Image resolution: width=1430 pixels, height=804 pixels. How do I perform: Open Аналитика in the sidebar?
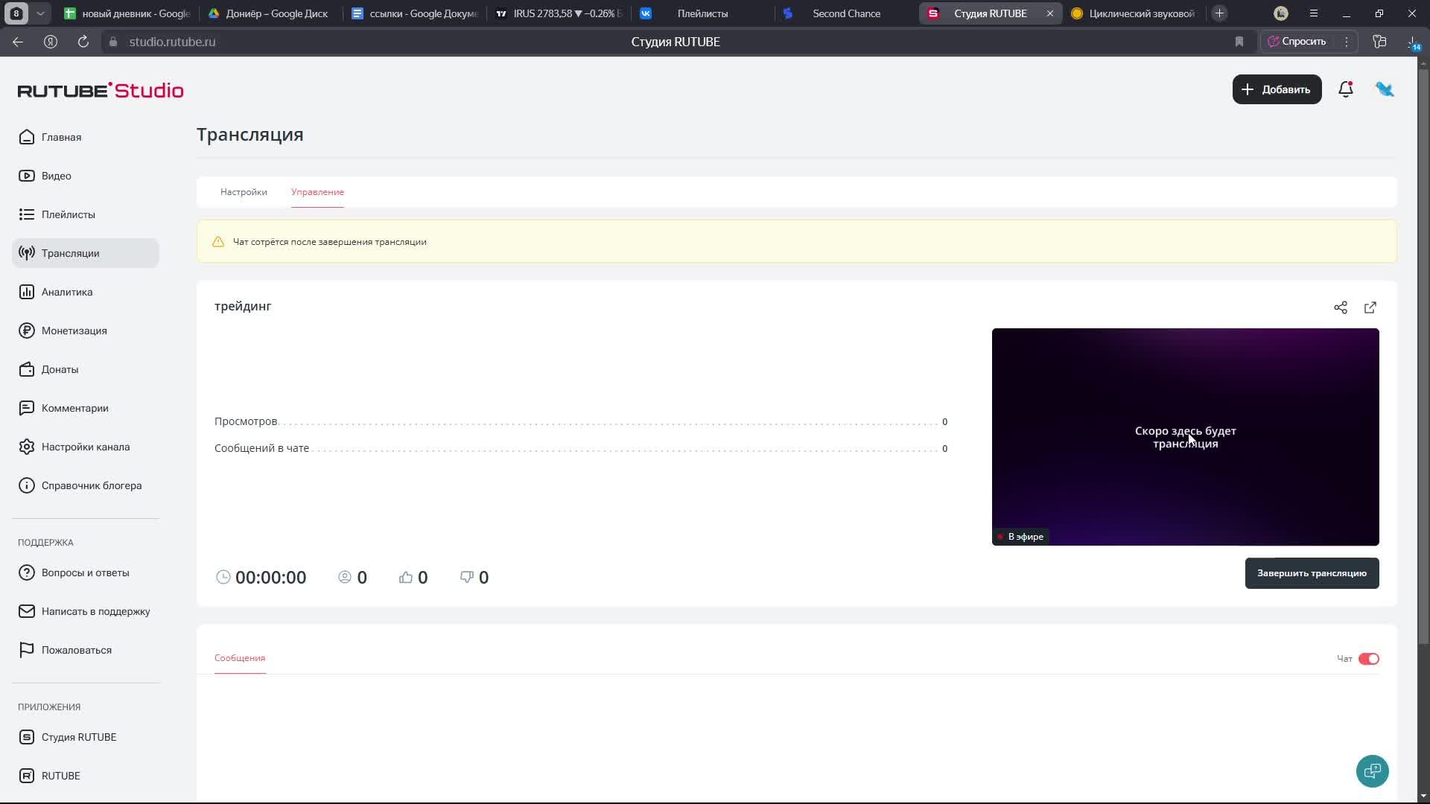coord(67,292)
